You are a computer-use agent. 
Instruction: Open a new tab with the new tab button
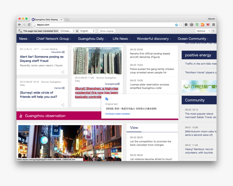click(x=67, y=20)
